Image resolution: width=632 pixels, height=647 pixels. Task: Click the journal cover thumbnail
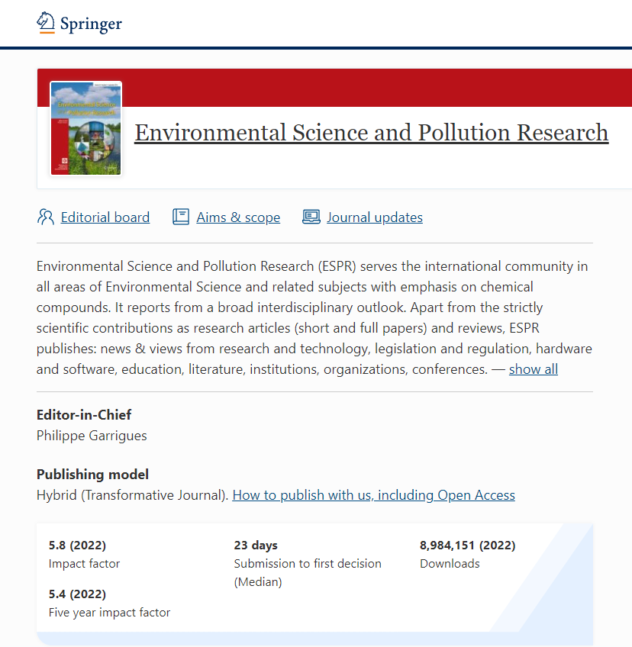(x=85, y=128)
